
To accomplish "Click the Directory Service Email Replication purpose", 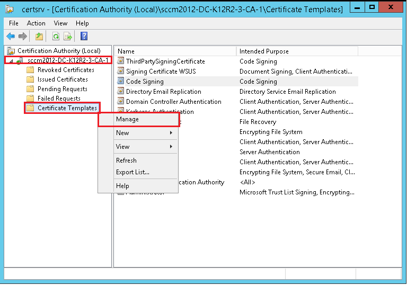I will [x=288, y=92].
